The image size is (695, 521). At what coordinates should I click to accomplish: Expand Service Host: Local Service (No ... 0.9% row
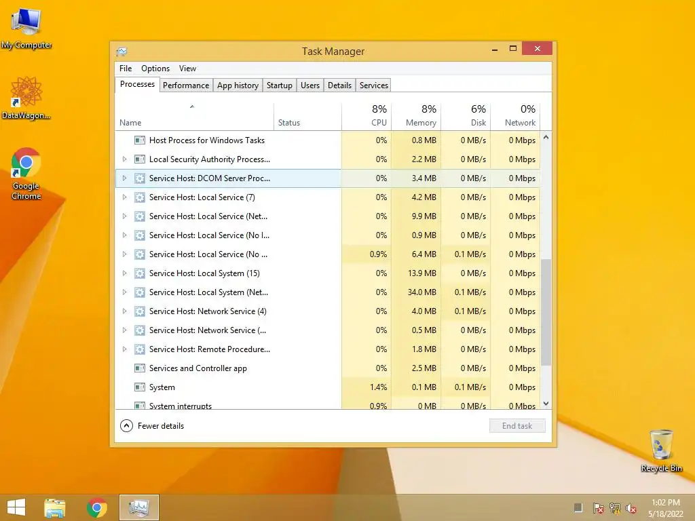point(125,254)
